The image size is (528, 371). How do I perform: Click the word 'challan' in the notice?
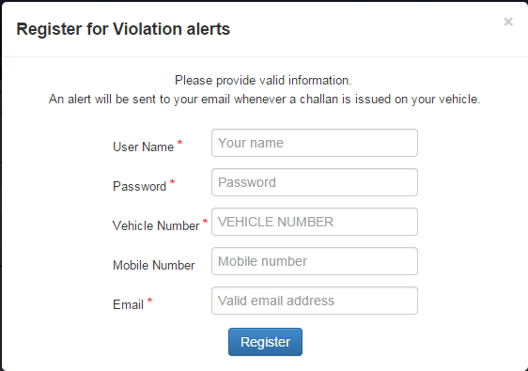tap(318, 100)
